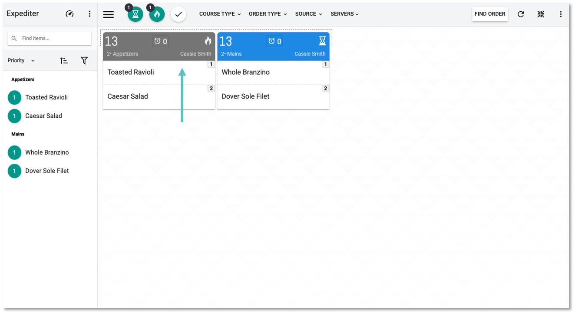Click the collapse view arrows icon
The height and width of the screenshot is (314, 575).
541,14
